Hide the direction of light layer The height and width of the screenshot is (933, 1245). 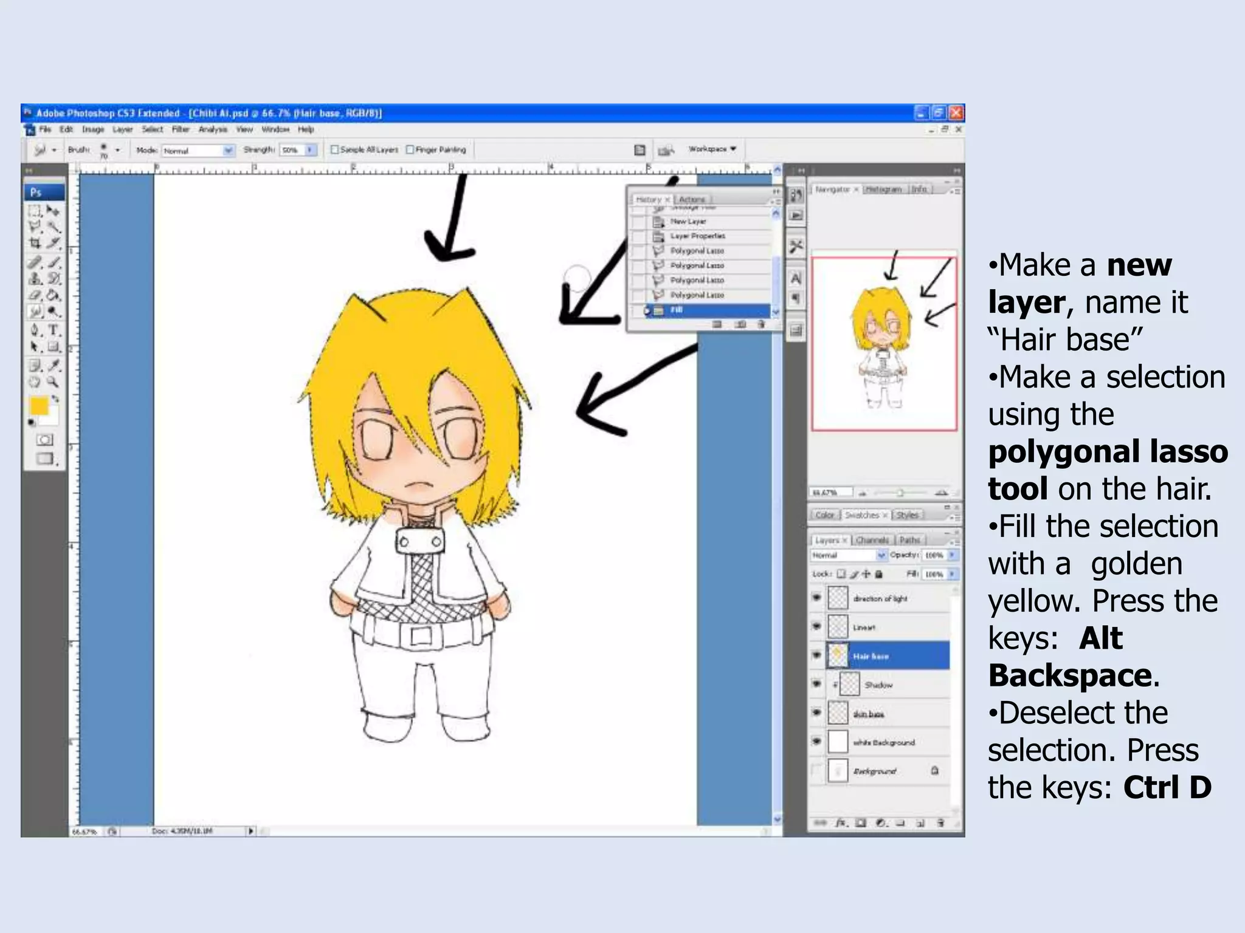click(x=816, y=598)
